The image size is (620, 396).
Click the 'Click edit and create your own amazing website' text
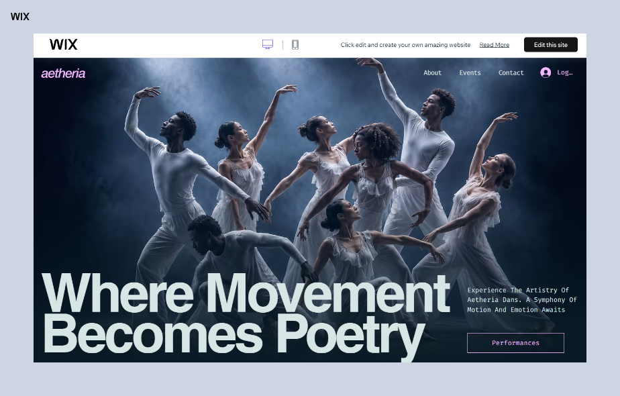tap(405, 45)
